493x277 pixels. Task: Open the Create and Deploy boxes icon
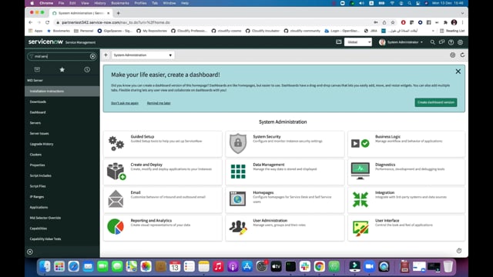(x=116, y=172)
